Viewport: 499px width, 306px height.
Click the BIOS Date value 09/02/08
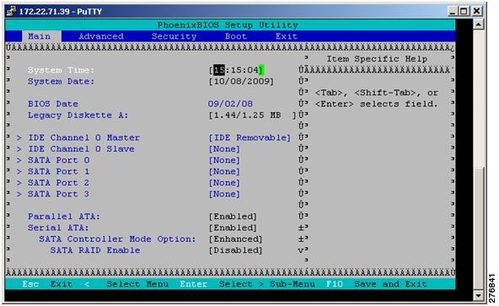pyautogui.click(x=230, y=104)
